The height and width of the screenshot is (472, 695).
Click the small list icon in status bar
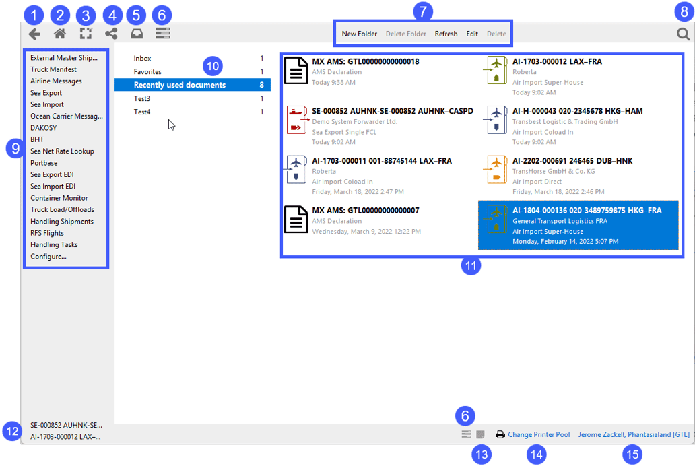tap(466, 435)
